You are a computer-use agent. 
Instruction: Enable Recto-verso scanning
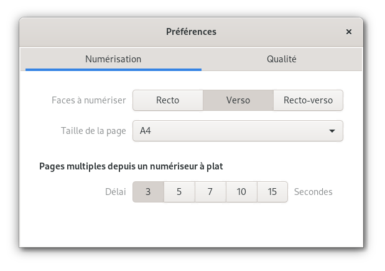pyautogui.click(x=308, y=100)
